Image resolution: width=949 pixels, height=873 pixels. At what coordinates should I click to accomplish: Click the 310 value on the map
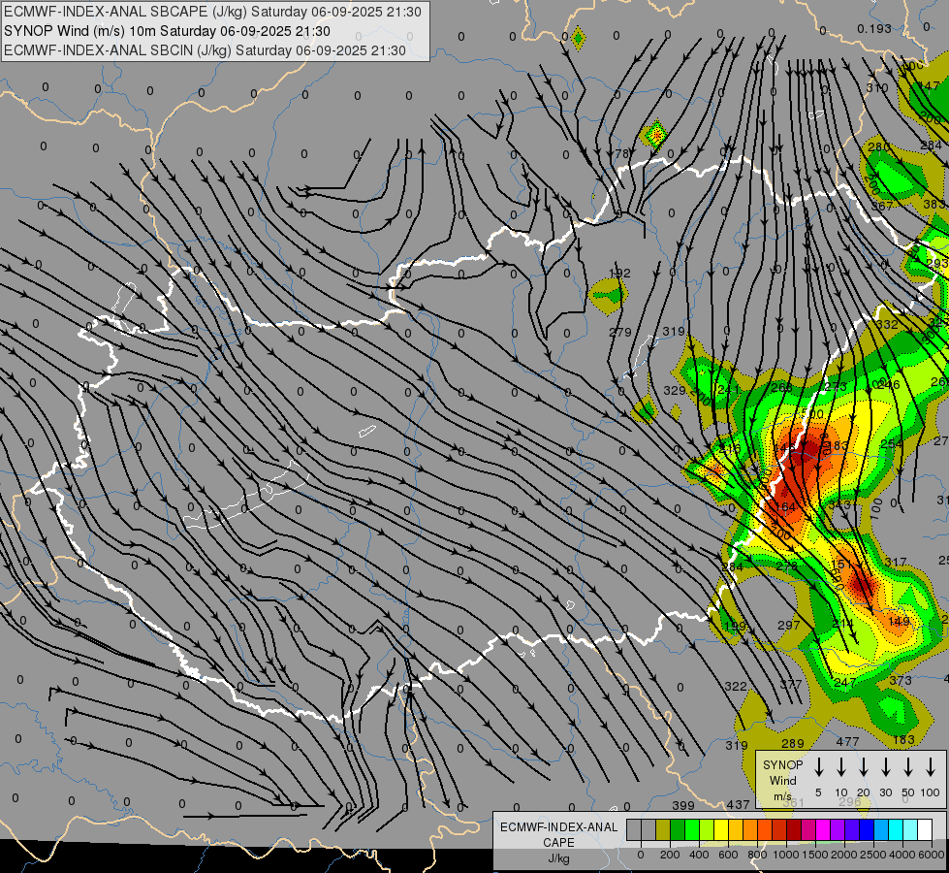[x=876, y=88]
